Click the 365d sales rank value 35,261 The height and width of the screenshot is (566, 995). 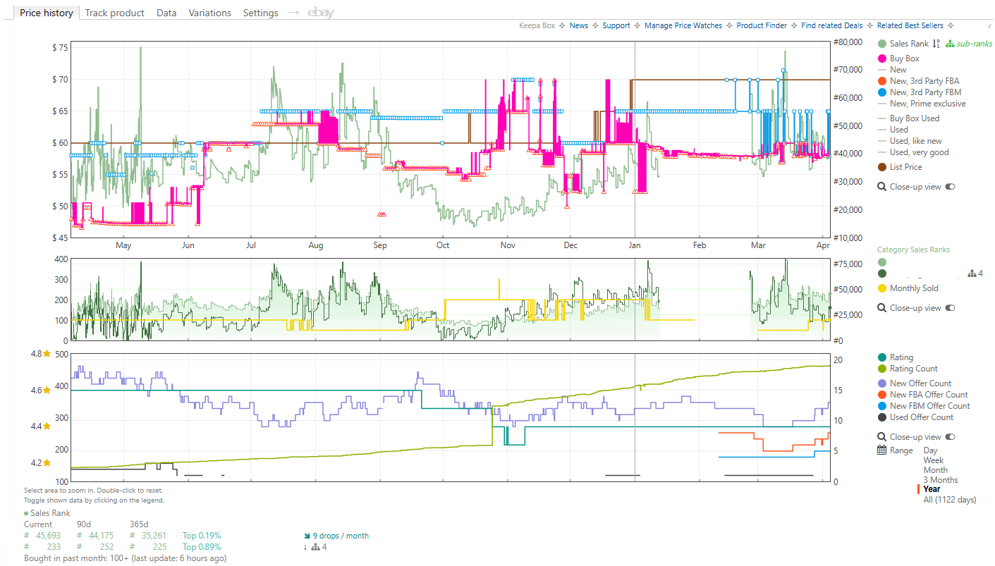152,536
